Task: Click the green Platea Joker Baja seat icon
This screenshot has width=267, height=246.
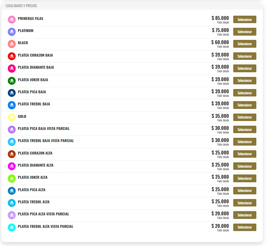Action: (x=12, y=81)
